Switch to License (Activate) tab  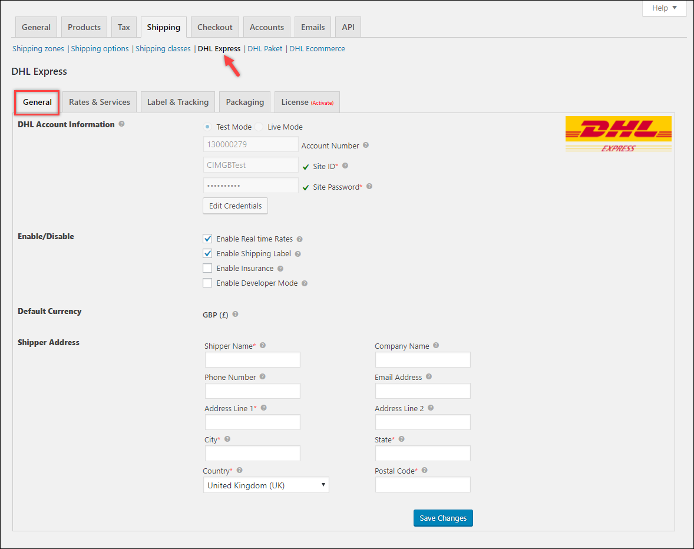(307, 102)
